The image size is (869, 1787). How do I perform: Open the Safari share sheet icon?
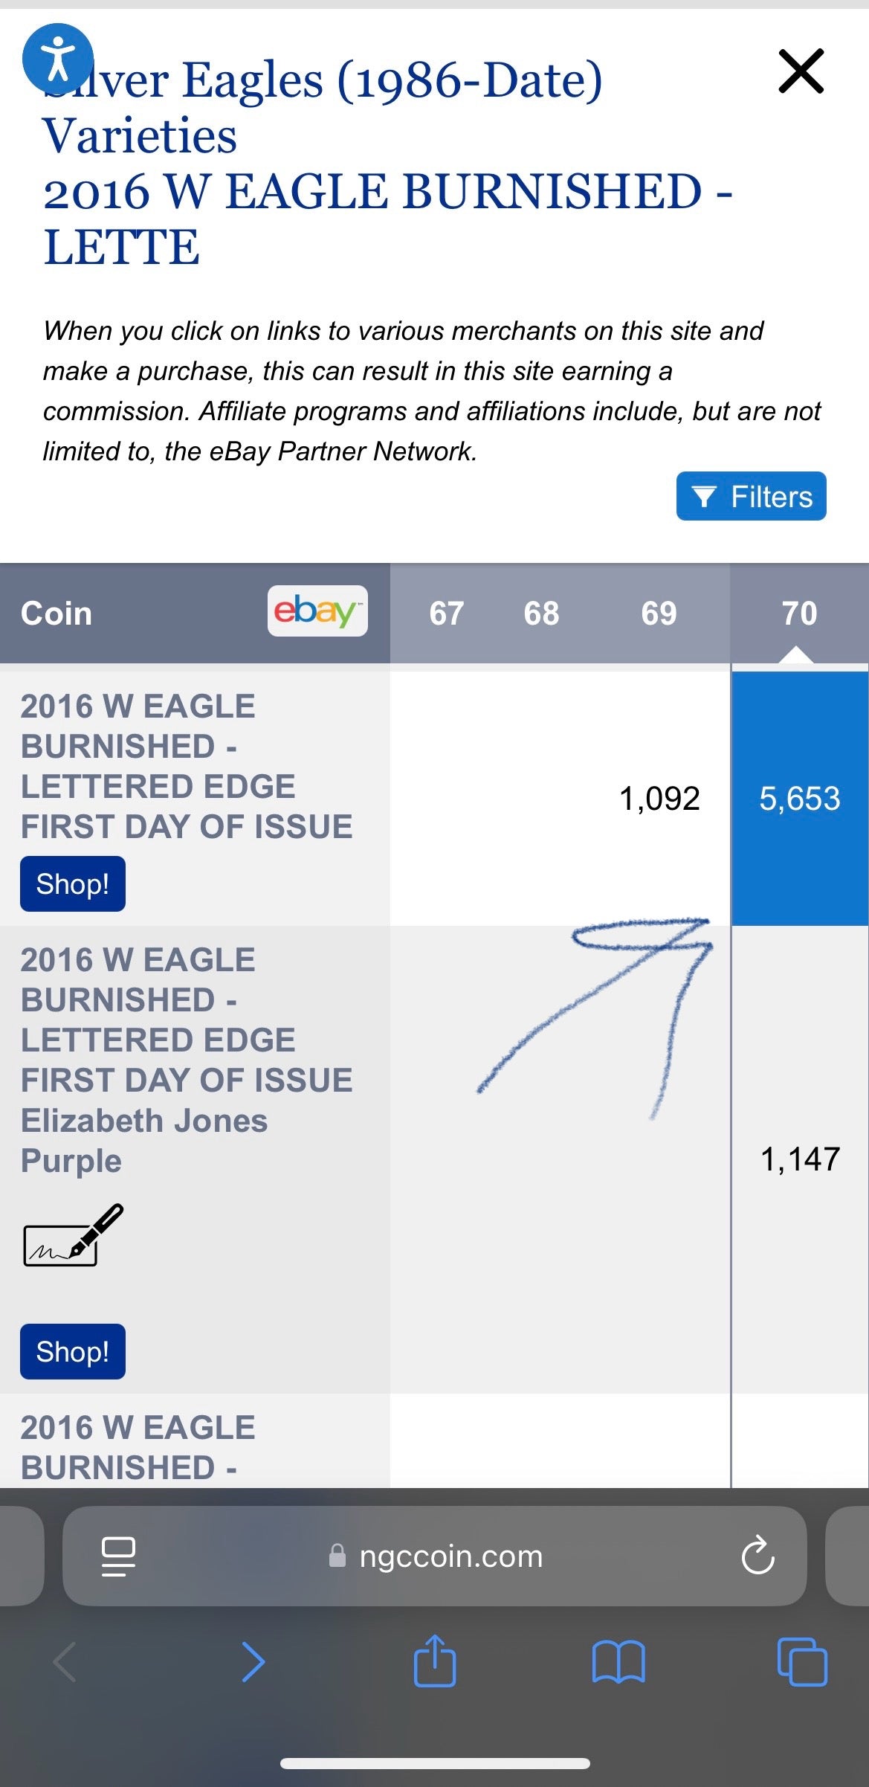[x=435, y=1661]
